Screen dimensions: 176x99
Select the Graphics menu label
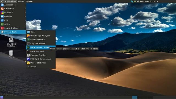(x=9, y=13)
